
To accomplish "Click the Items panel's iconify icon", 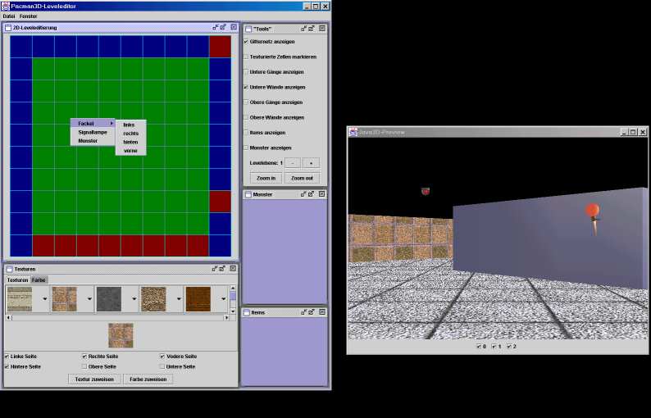I will (x=303, y=312).
